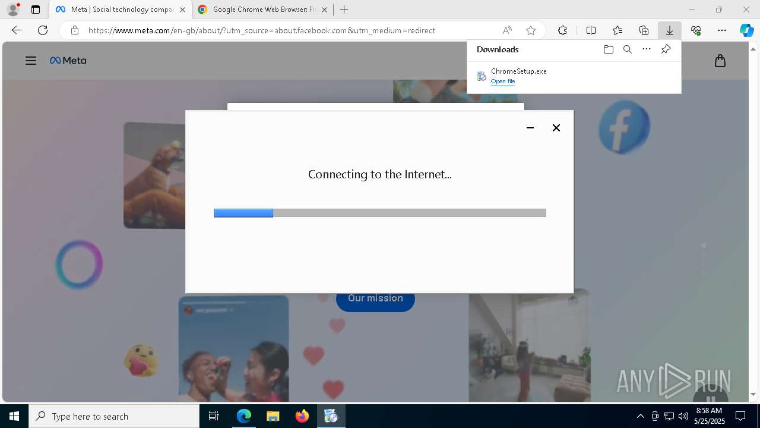Select the ChromeSetup.exe download entry
The width and height of the screenshot is (760, 428).
click(574, 76)
